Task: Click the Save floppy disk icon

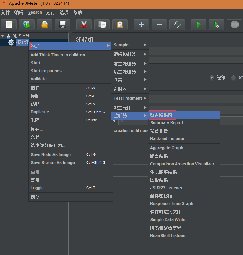Action: click(63, 25)
